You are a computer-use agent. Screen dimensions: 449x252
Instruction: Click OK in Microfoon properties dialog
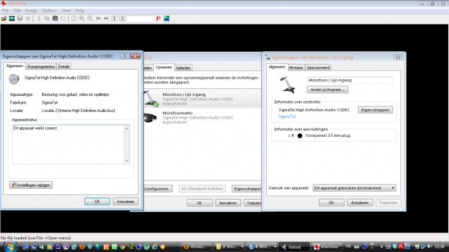pyautogui.click(x=332, y=202)
